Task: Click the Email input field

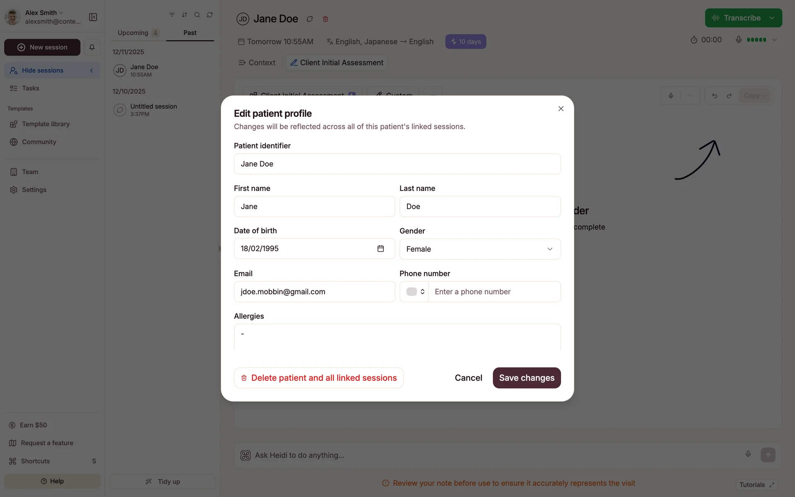Action: pos(314,292)
